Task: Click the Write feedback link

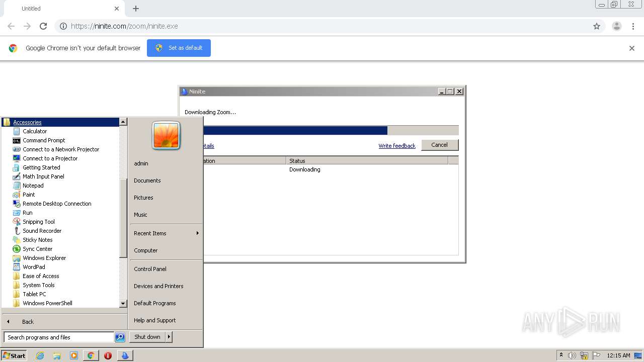Action: coord(397,146)
